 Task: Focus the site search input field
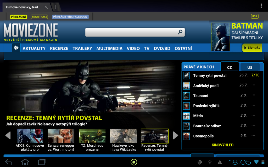[131, 32]
